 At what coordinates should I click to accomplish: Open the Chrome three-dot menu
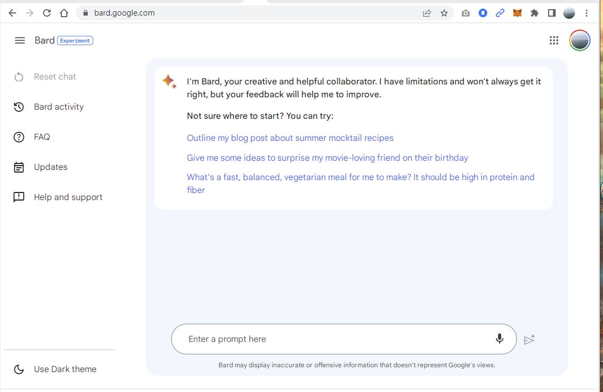[x=586, y=13]
